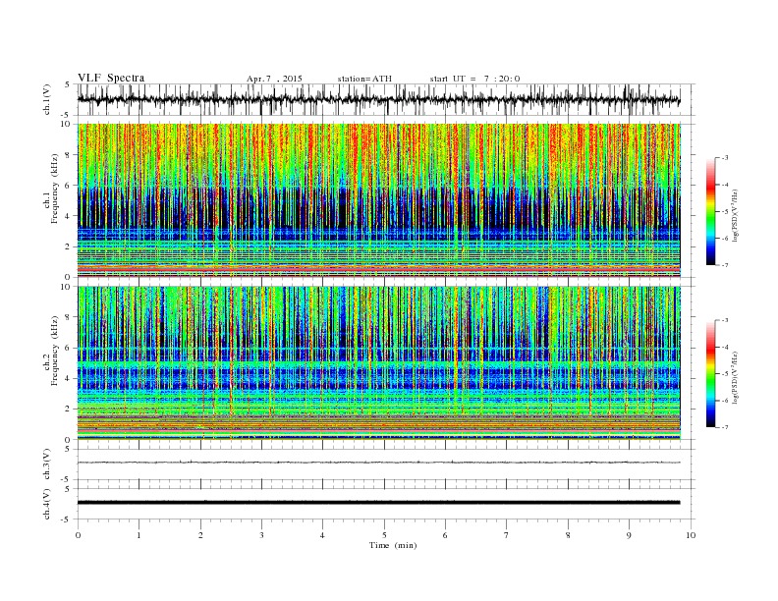
Task: Click the "ch.3(V)" axis label
Action: (46, 464)
